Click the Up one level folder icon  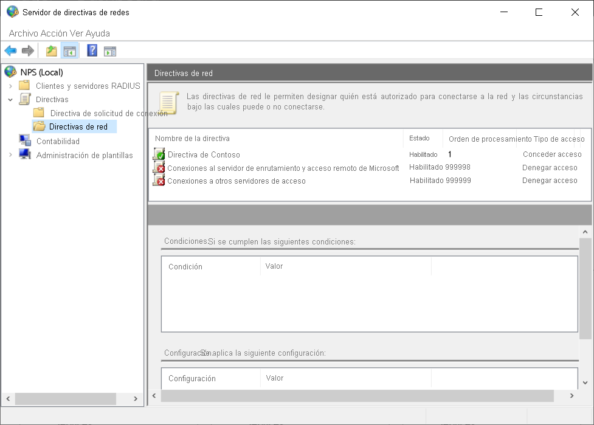pos(52,50)
